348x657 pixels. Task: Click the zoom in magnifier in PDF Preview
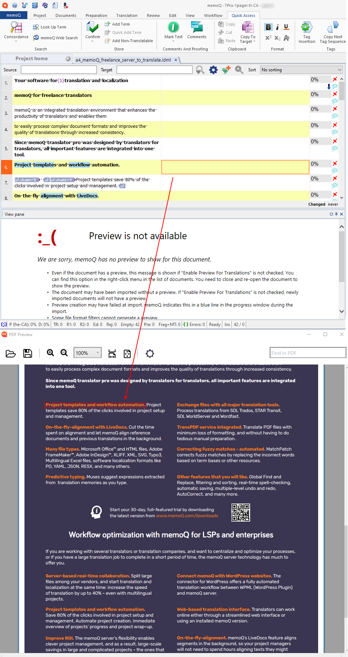(51, 353)
